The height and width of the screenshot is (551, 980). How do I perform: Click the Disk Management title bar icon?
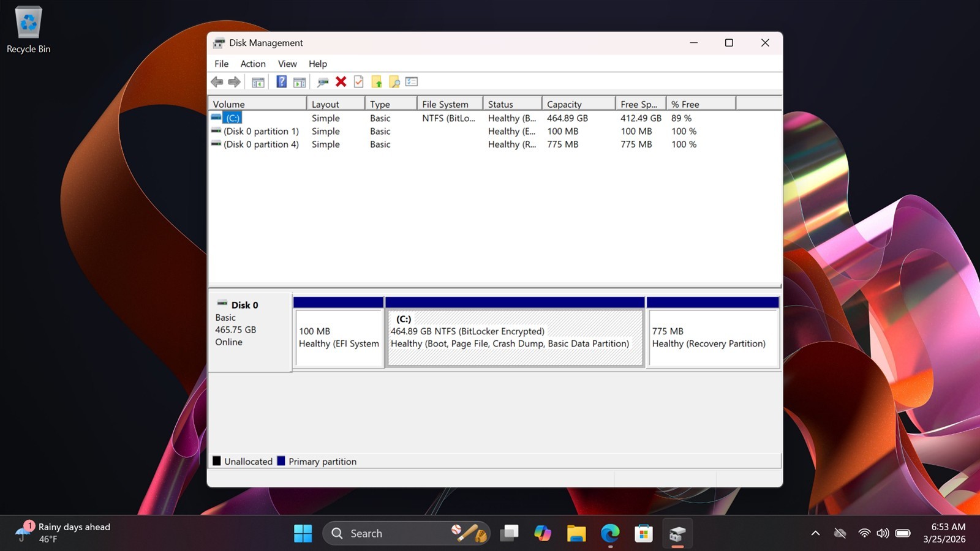(x=219, y=43)
